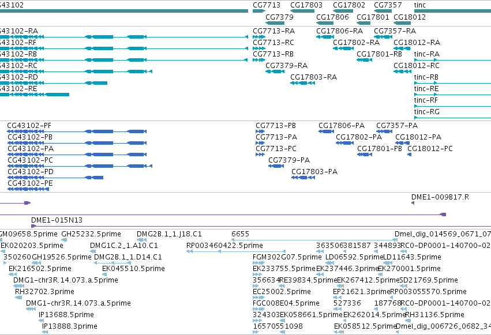
Task: Select protein CG43102-PE
Action: pos(28,189)
